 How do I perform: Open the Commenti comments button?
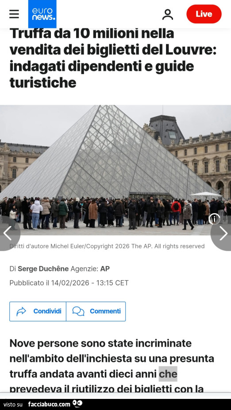(96, 311)
